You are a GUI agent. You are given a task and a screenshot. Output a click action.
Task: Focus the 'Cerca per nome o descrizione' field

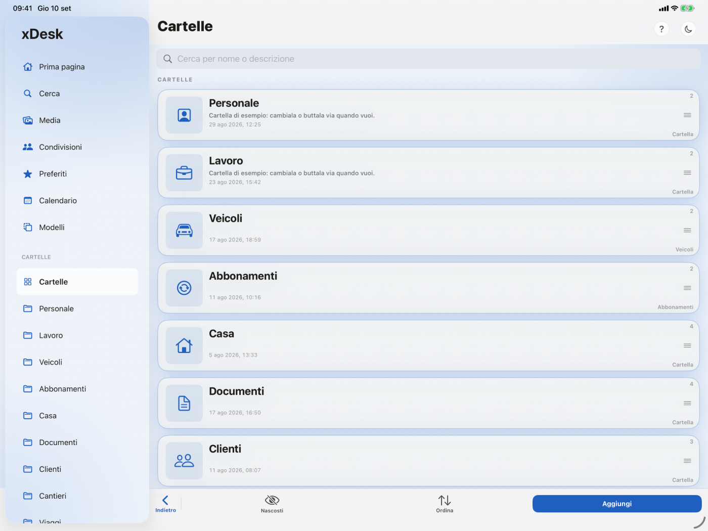428,59
